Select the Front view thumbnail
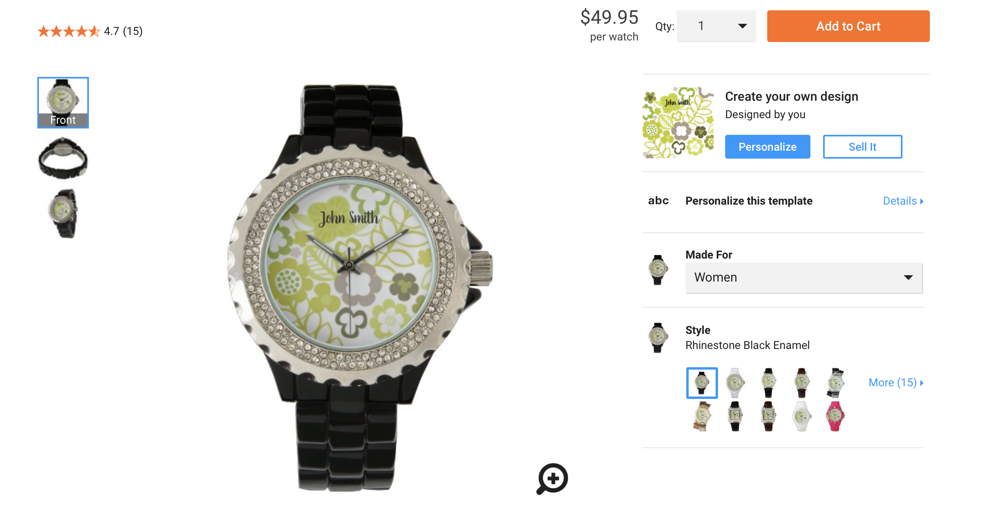Image resolution: width=983 pixels, height=506 pixels. pyautogui.click(x=63, y=103)
